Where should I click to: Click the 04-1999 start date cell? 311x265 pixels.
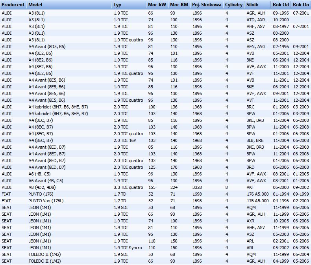click(x=281, y=261)
